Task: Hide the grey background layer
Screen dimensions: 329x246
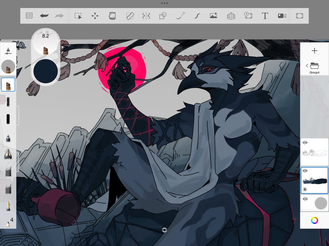Action: point(305,199)
